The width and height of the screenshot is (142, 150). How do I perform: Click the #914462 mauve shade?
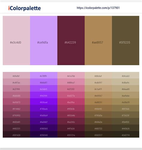pyautogui.click(x=16, y=108)
